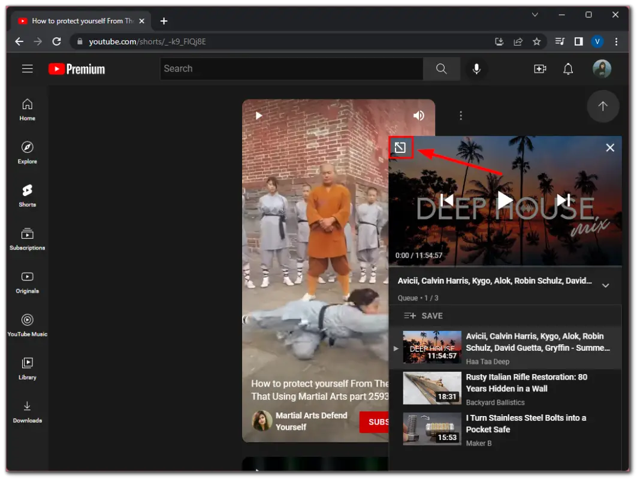Open YouTube Music from the sidebar
This screenshot has width=640, height=482.
[27, 324]
